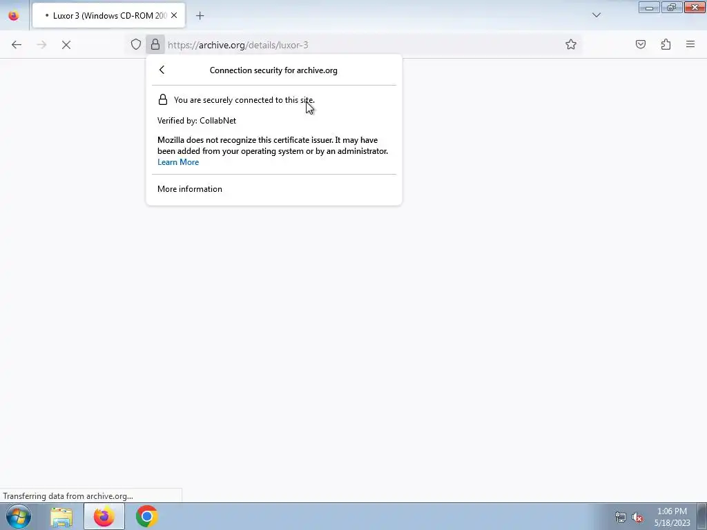Open the Firefox hamburger application menu
707x530 pixels.
tap(690, 45)
